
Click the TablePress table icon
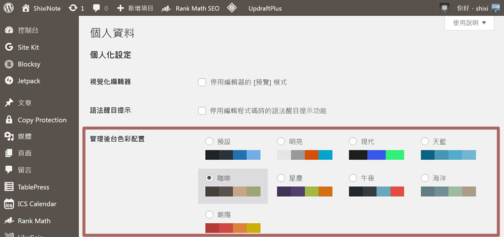click(x=9, y=187)
